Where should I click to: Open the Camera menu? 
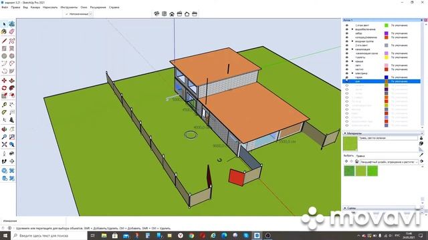[x=35, y=7]
